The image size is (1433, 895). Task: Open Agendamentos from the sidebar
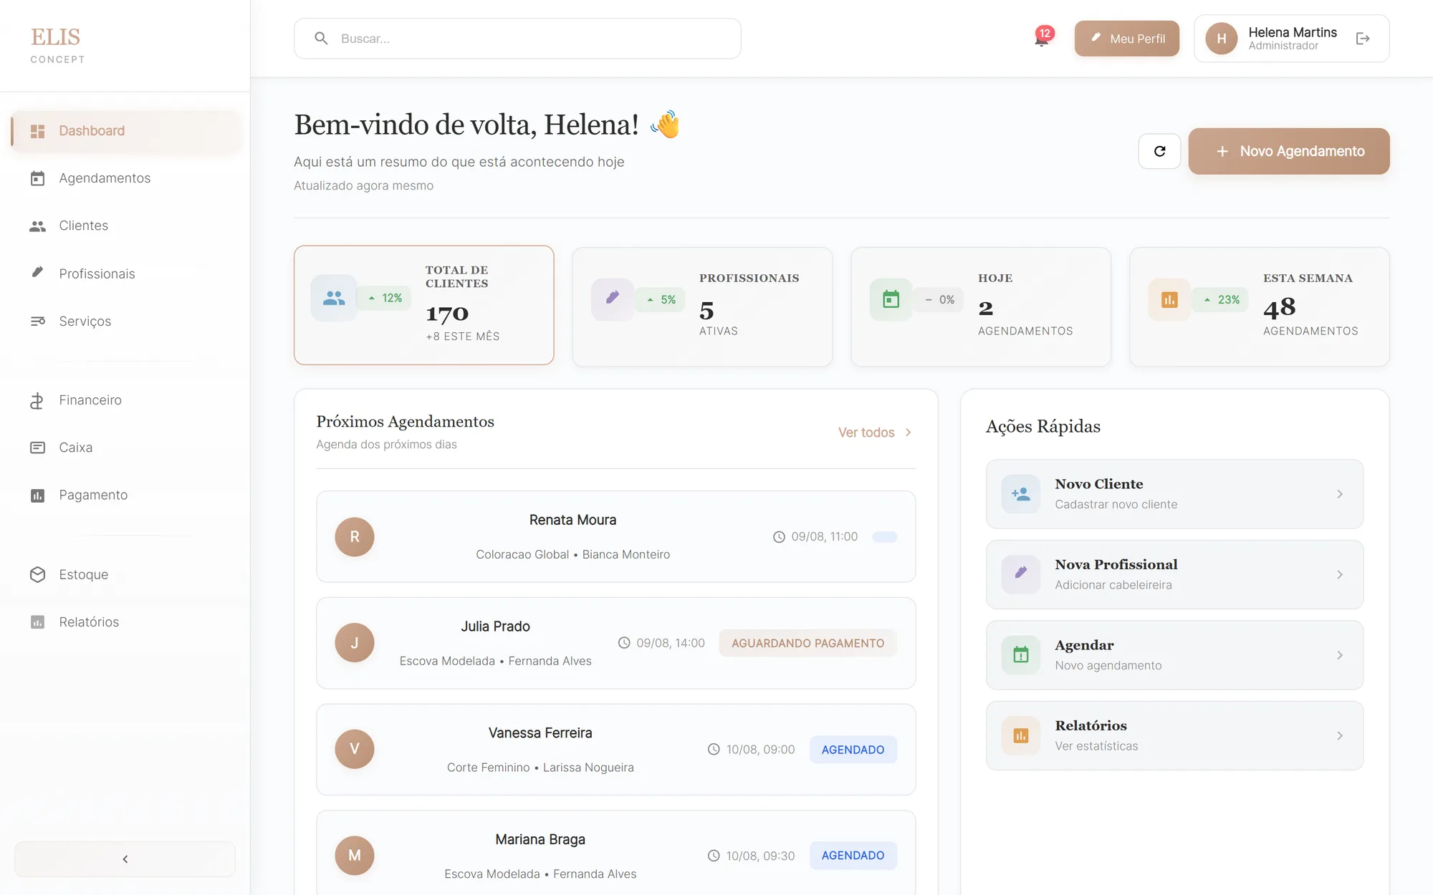[126, 178]
